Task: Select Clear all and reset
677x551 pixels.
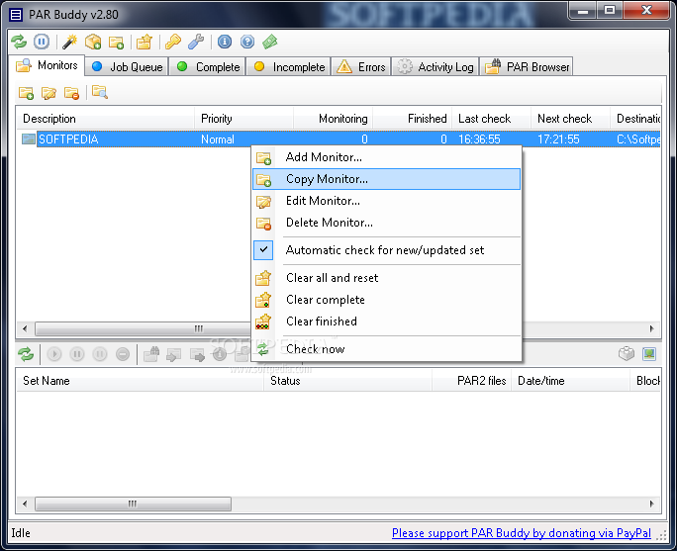Action: tap(386, 278)
